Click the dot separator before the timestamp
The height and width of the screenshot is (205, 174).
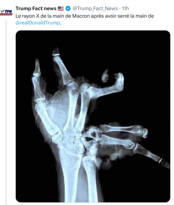(120, 9)
